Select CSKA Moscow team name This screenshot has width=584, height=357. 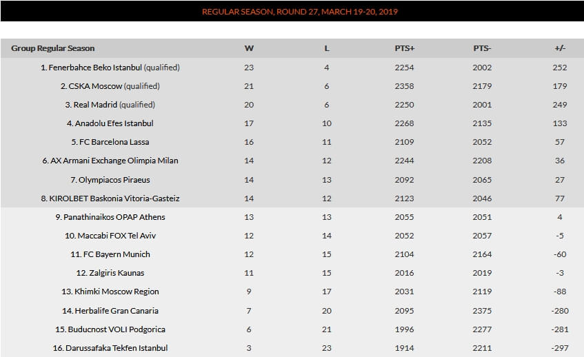tap(95, 86)
